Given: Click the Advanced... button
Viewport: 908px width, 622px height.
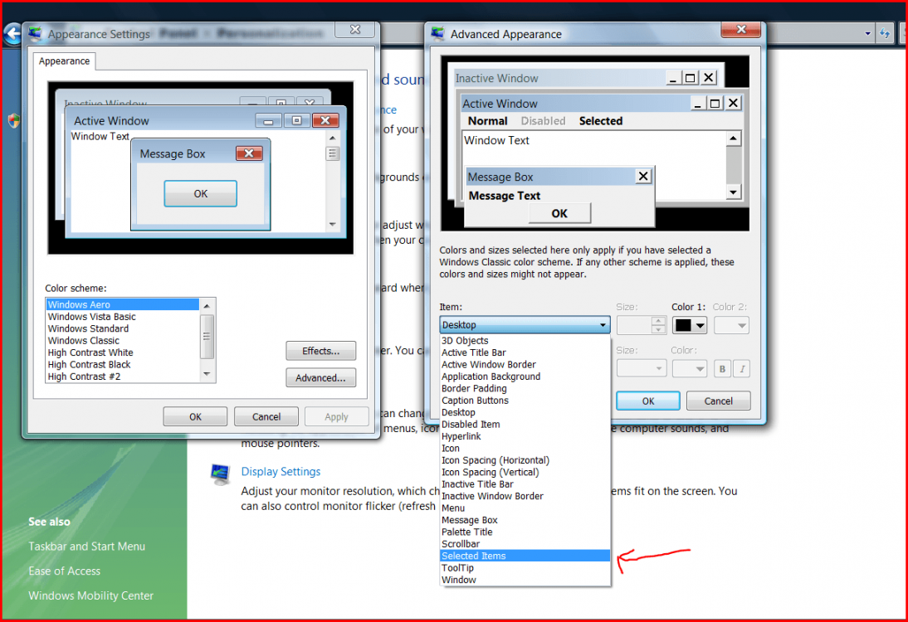Looking at the screenshot, I should coord(321,378).
